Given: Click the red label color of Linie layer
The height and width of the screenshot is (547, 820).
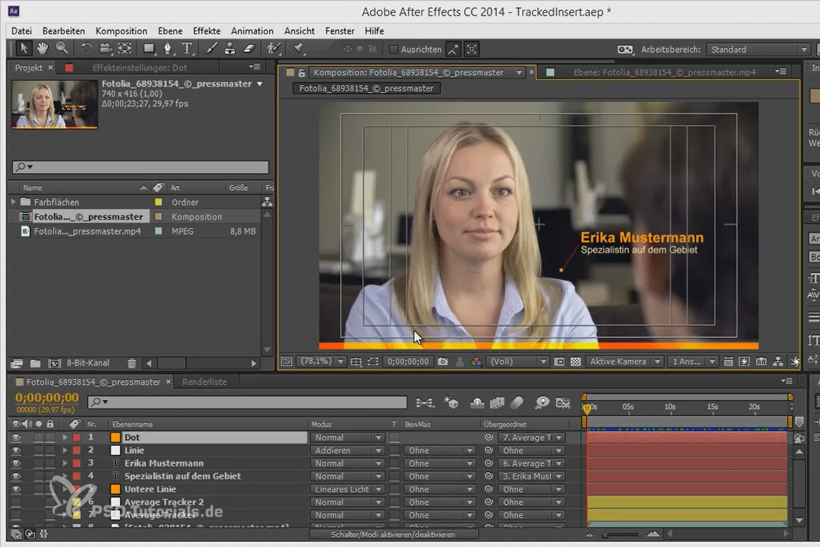Looking at the screenshot, I should [x=77, y=451].
